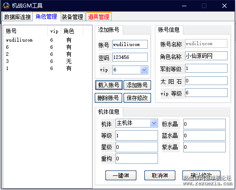236x190 pixels.
Task: Expand the 机体 主机体 dropdown arrow
Action: pos(154,123)
